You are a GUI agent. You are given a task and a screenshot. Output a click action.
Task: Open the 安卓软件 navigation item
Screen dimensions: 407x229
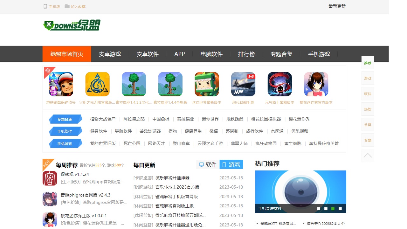[x=148, y=54]
